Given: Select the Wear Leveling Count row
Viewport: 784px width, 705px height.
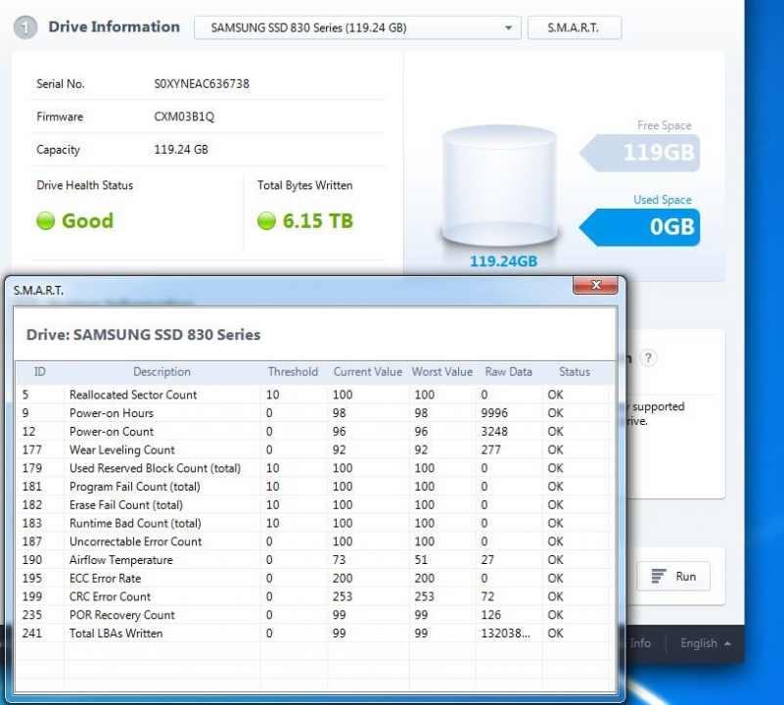Looking at the screenshot, I should [x=313, y=449].
